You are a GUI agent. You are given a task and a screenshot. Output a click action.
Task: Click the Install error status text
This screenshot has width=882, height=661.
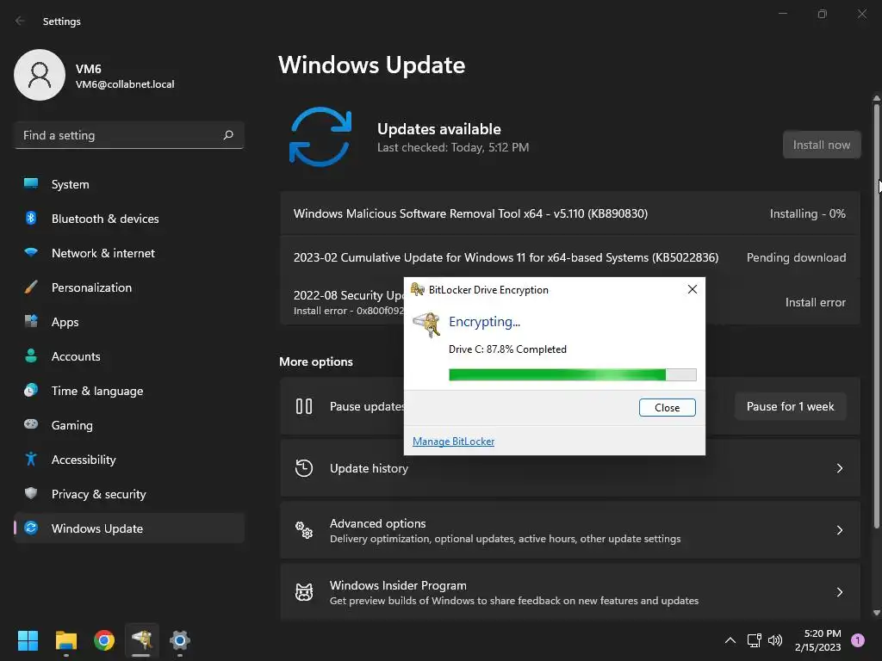tap(815, 302)
